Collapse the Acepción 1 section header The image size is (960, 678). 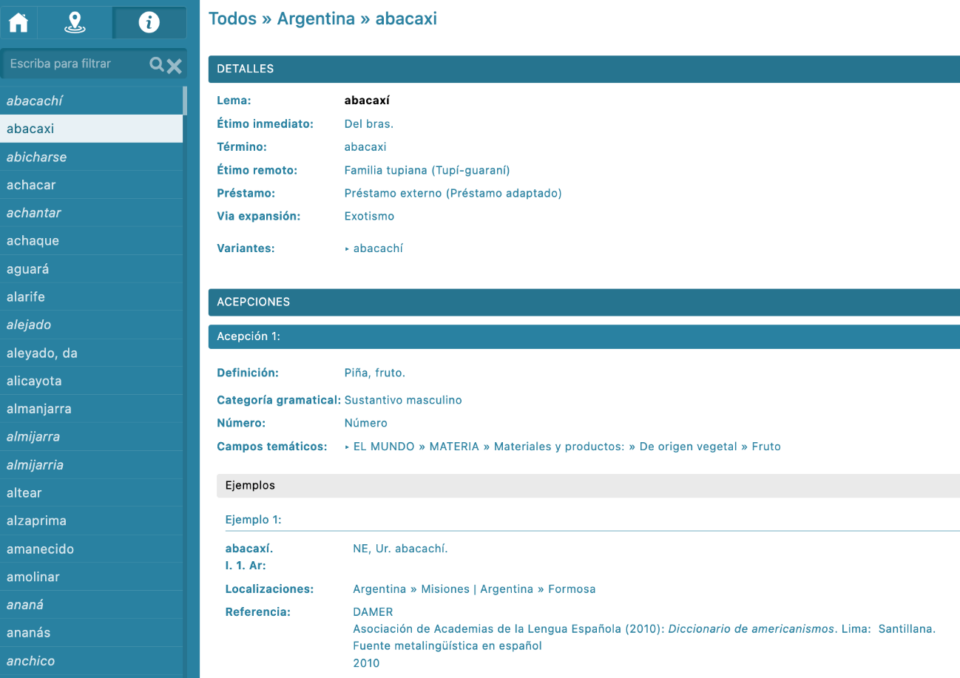point(584,336)
